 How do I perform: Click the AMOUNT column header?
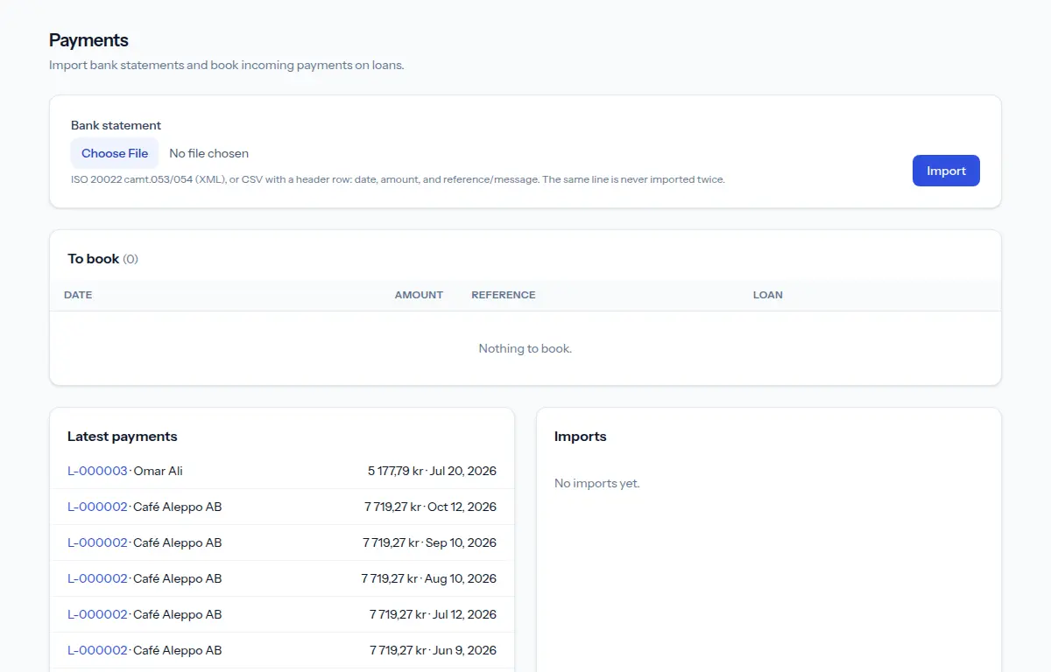[419, 295]
